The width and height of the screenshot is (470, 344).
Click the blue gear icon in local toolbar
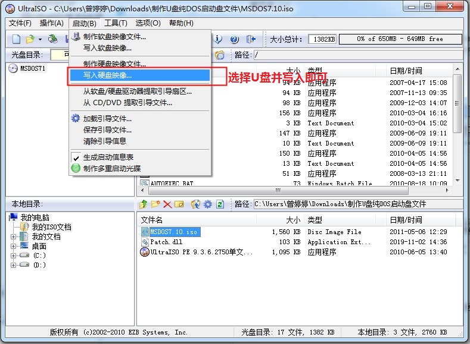click(208, 204)
